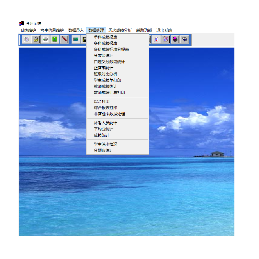Open the 历次成绩分析 menu
This screenshot has height=259, width=259.
point(120,30)
